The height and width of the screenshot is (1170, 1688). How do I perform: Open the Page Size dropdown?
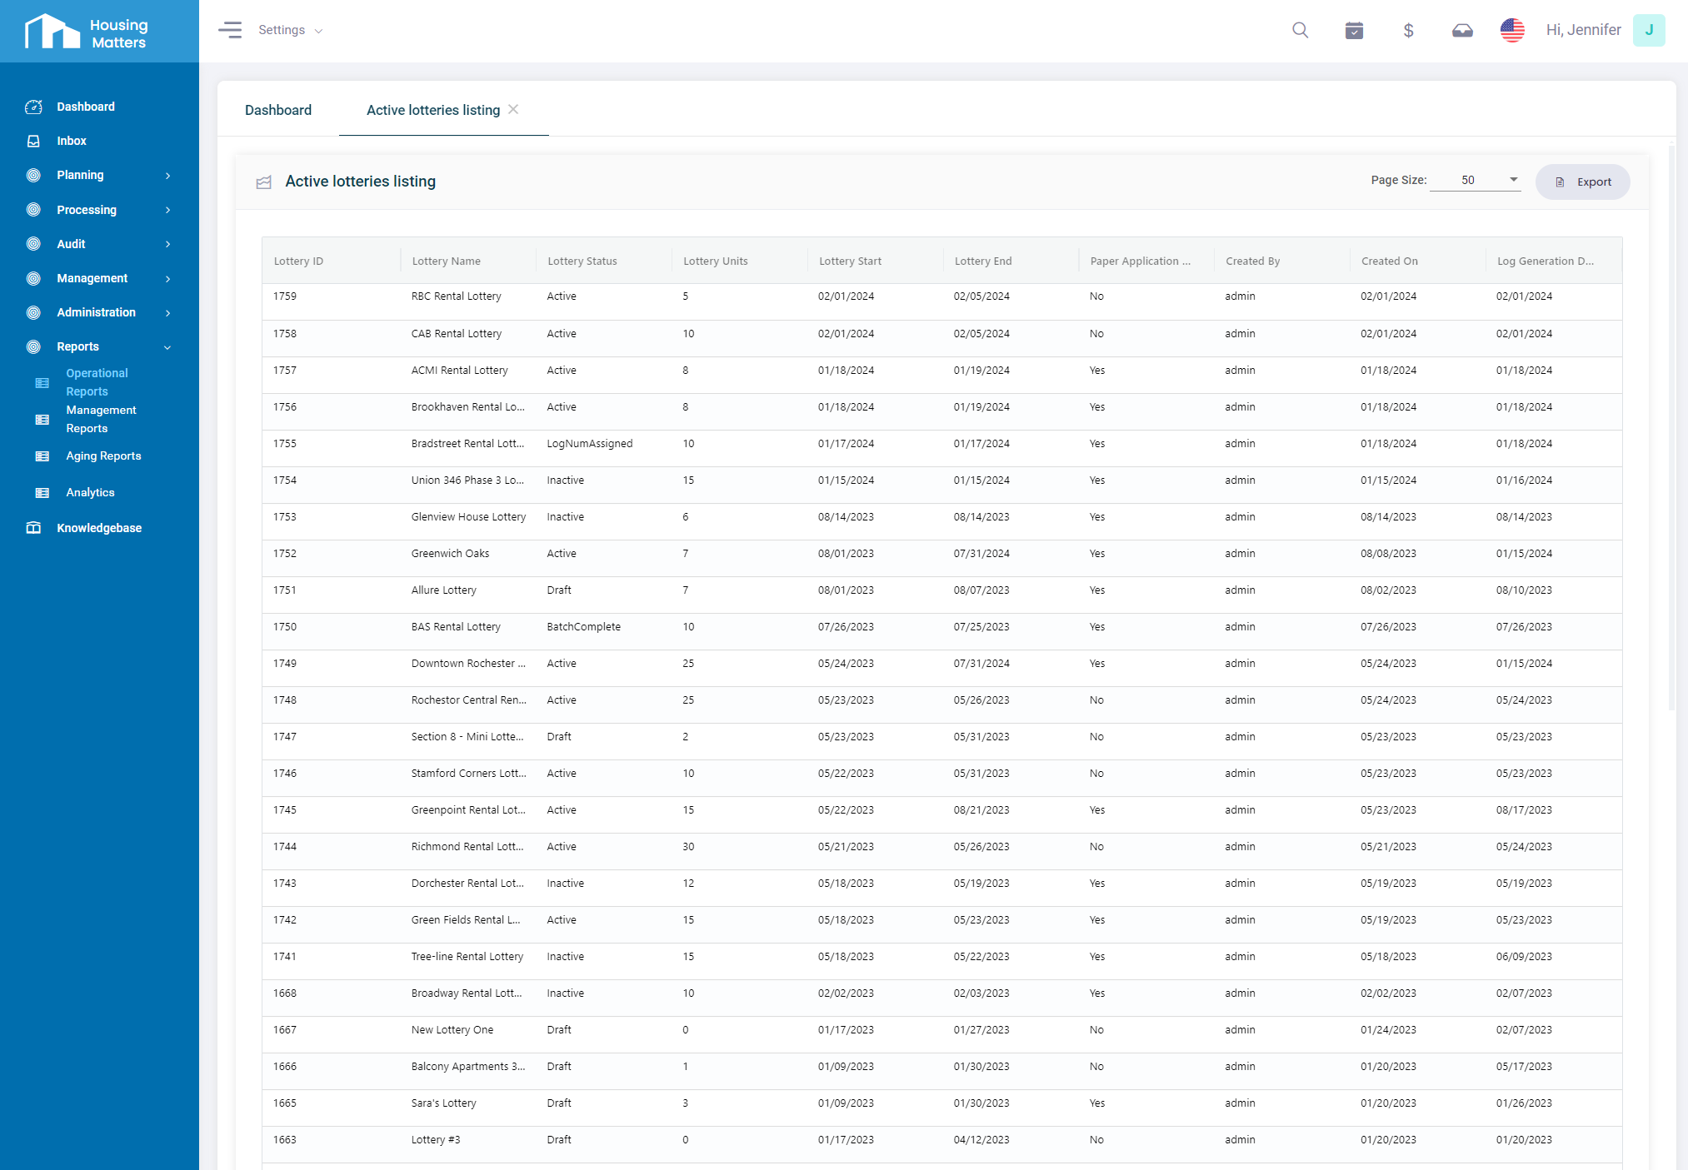pyautogui.click(x=1475, y=180)
